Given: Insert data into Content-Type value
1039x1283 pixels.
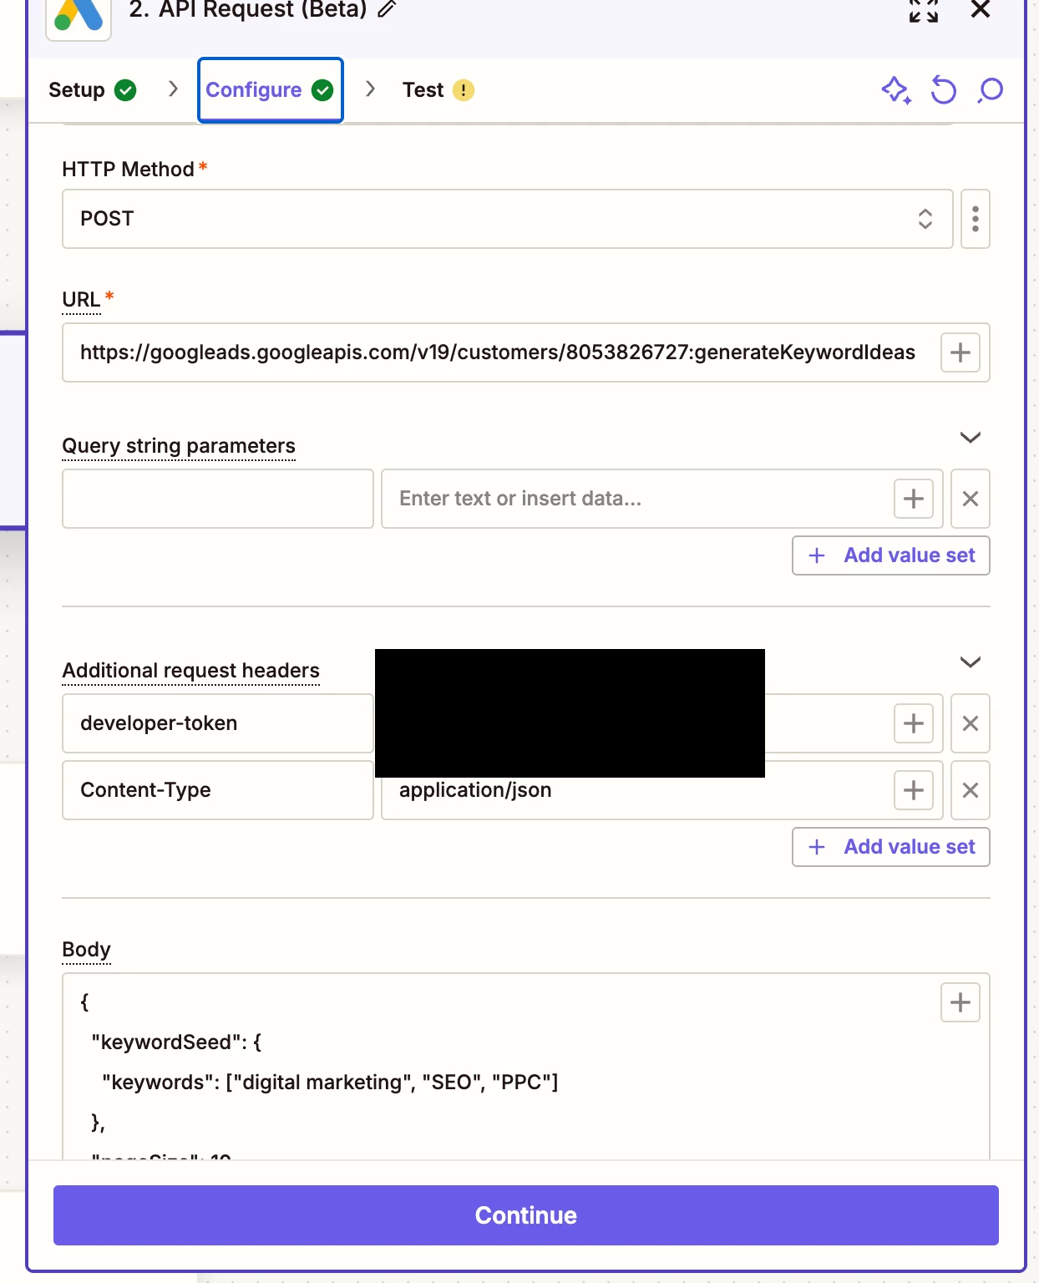Looking at the screenshot, I should 914,790.
